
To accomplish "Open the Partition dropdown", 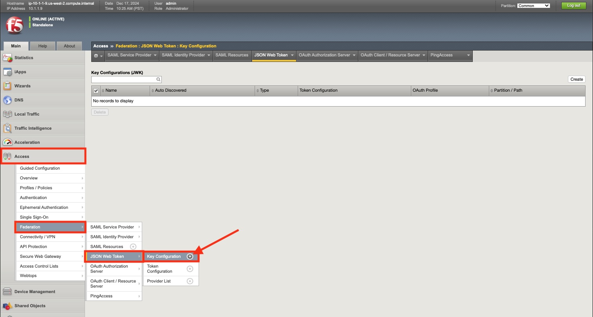I will pyautogui.click(x=533, y=5).
